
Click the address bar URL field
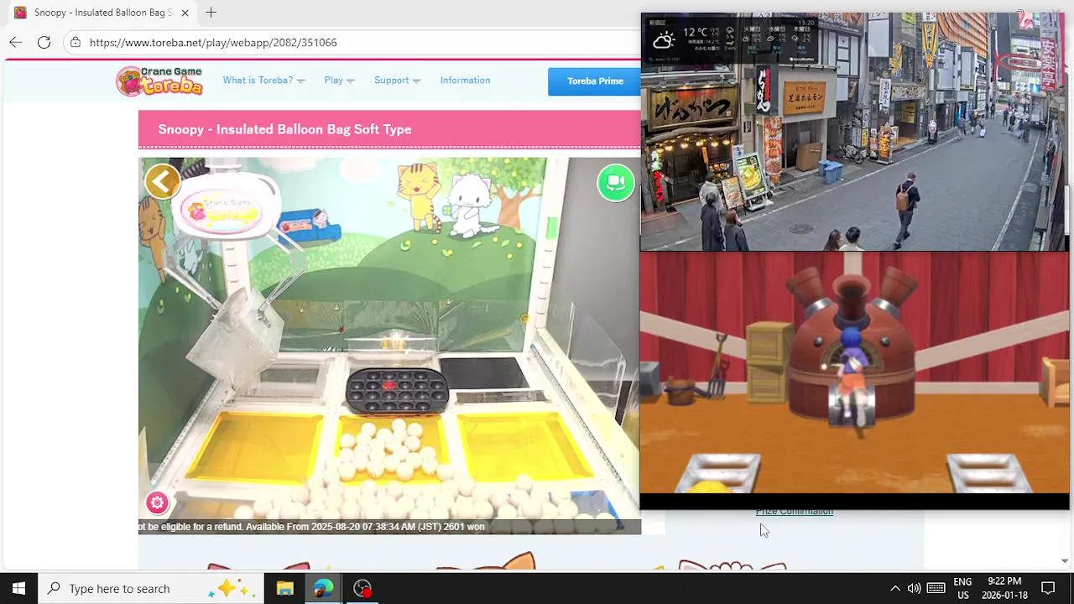click(352, 42)
